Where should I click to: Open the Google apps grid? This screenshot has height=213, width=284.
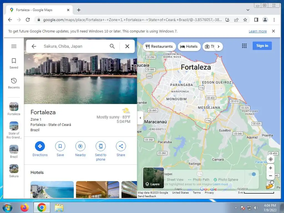[x=244, y=46]
